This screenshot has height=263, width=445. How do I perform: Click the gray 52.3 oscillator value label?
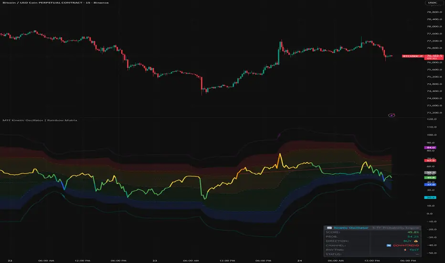(x=430, y=173)
